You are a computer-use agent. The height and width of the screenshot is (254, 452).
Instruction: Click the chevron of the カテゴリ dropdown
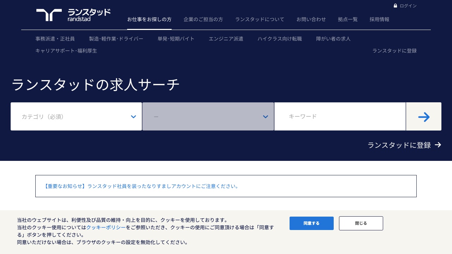coord(133,117)
